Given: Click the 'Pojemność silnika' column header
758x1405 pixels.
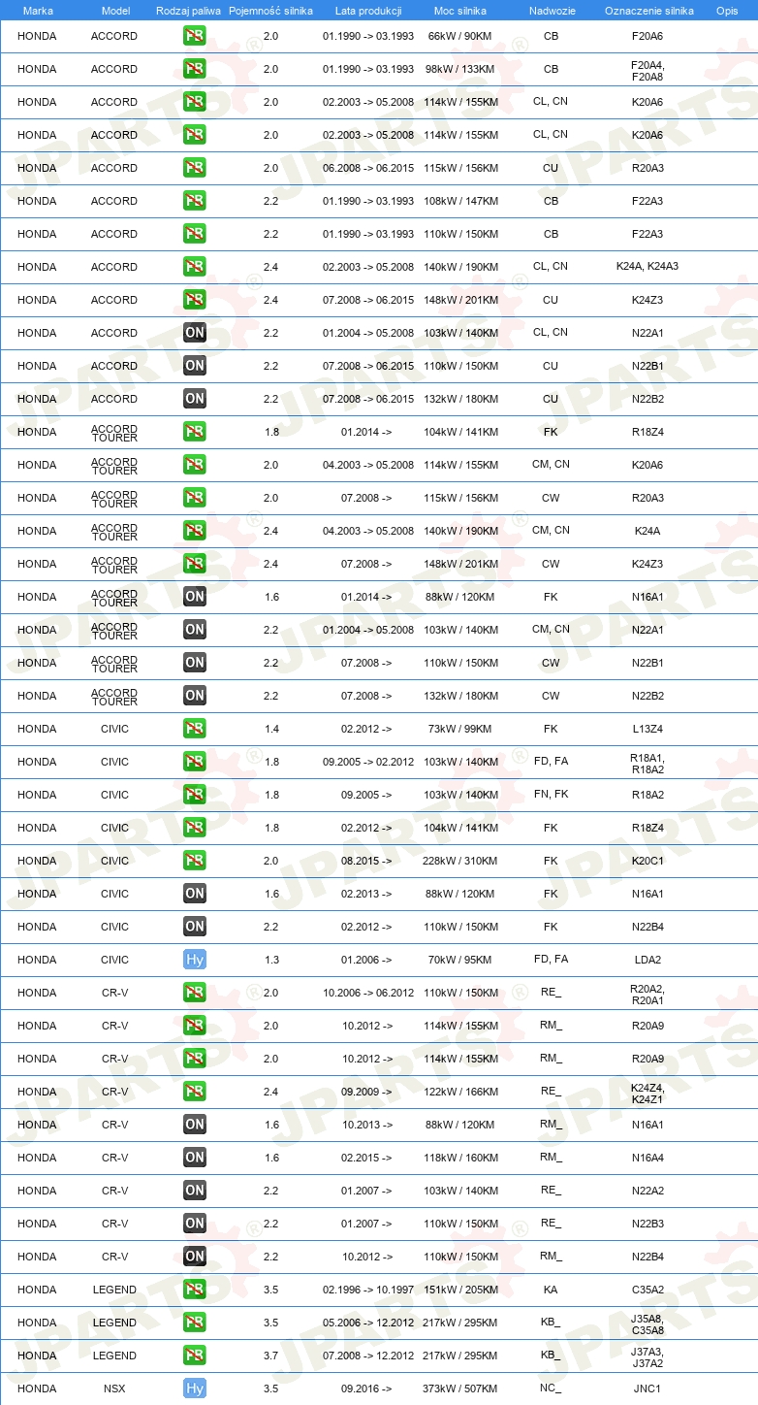Looking at the screenshot, I should [271, 11].
